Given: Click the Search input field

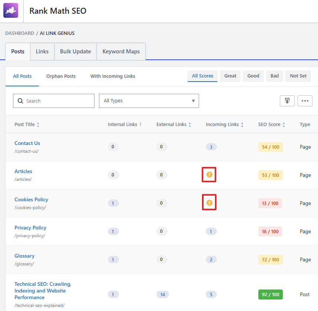Looking at the screenshot, I should [x=54, y=100].
